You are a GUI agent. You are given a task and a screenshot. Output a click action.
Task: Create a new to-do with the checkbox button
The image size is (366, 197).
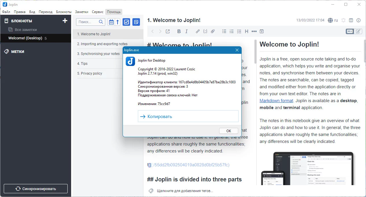pos(126,22)
